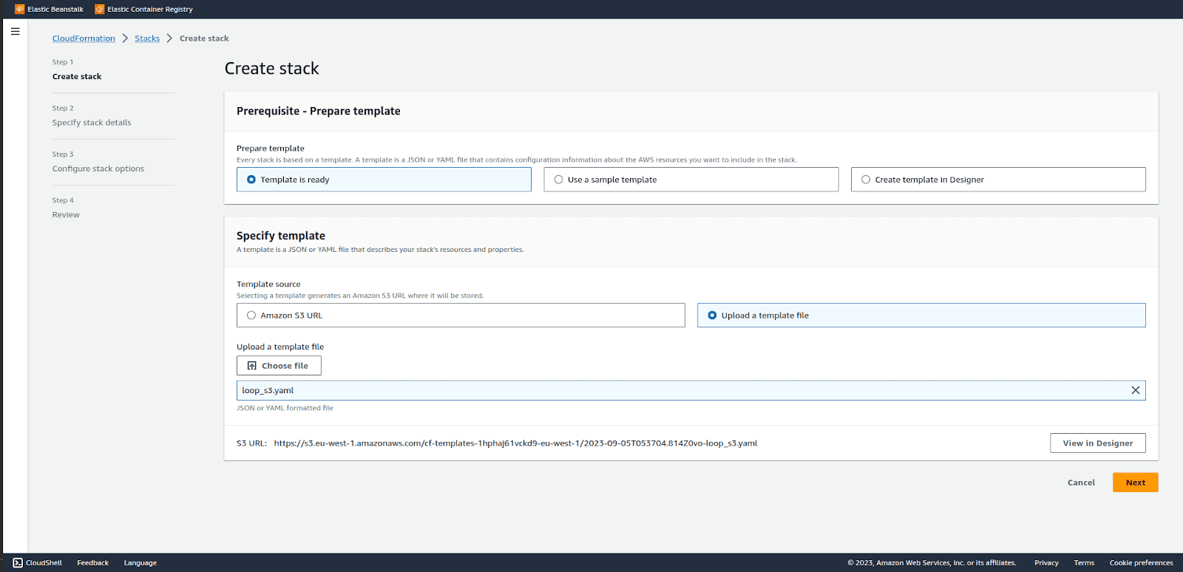Go to CloudFormation breadcrumb link
The image size is (1183, 572).
point(84,38)
